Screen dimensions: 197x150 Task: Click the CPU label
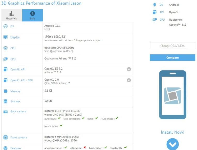coord(13,48)
